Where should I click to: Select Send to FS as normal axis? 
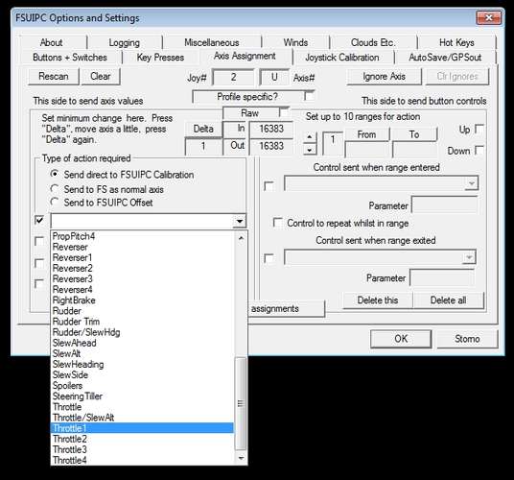coord(106,189)
